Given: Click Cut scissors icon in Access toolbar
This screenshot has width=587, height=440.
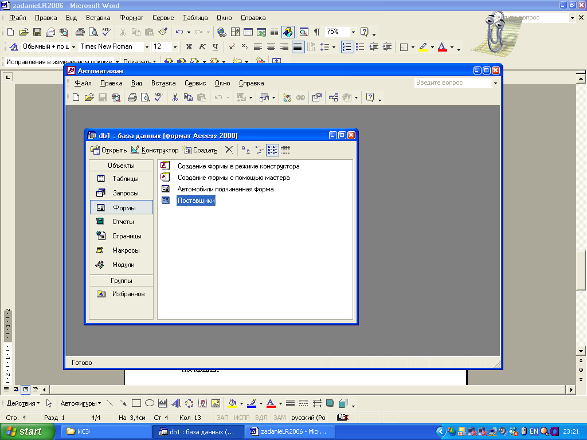Looking at the screenshot, I should (x=175, y=97).
